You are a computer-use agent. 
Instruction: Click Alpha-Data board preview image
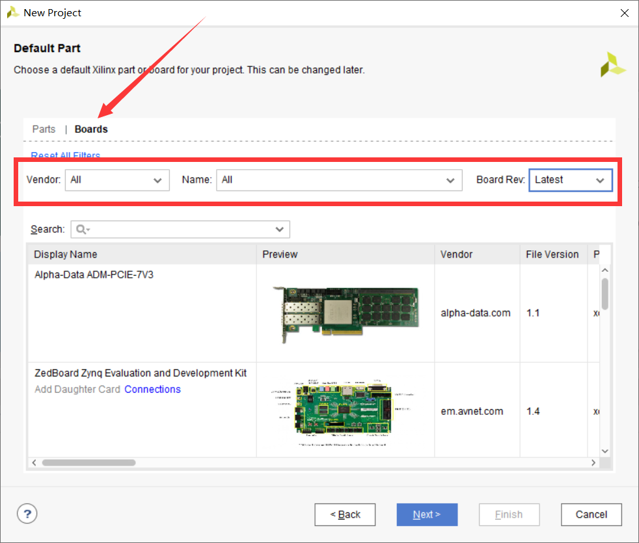[346, 313]
